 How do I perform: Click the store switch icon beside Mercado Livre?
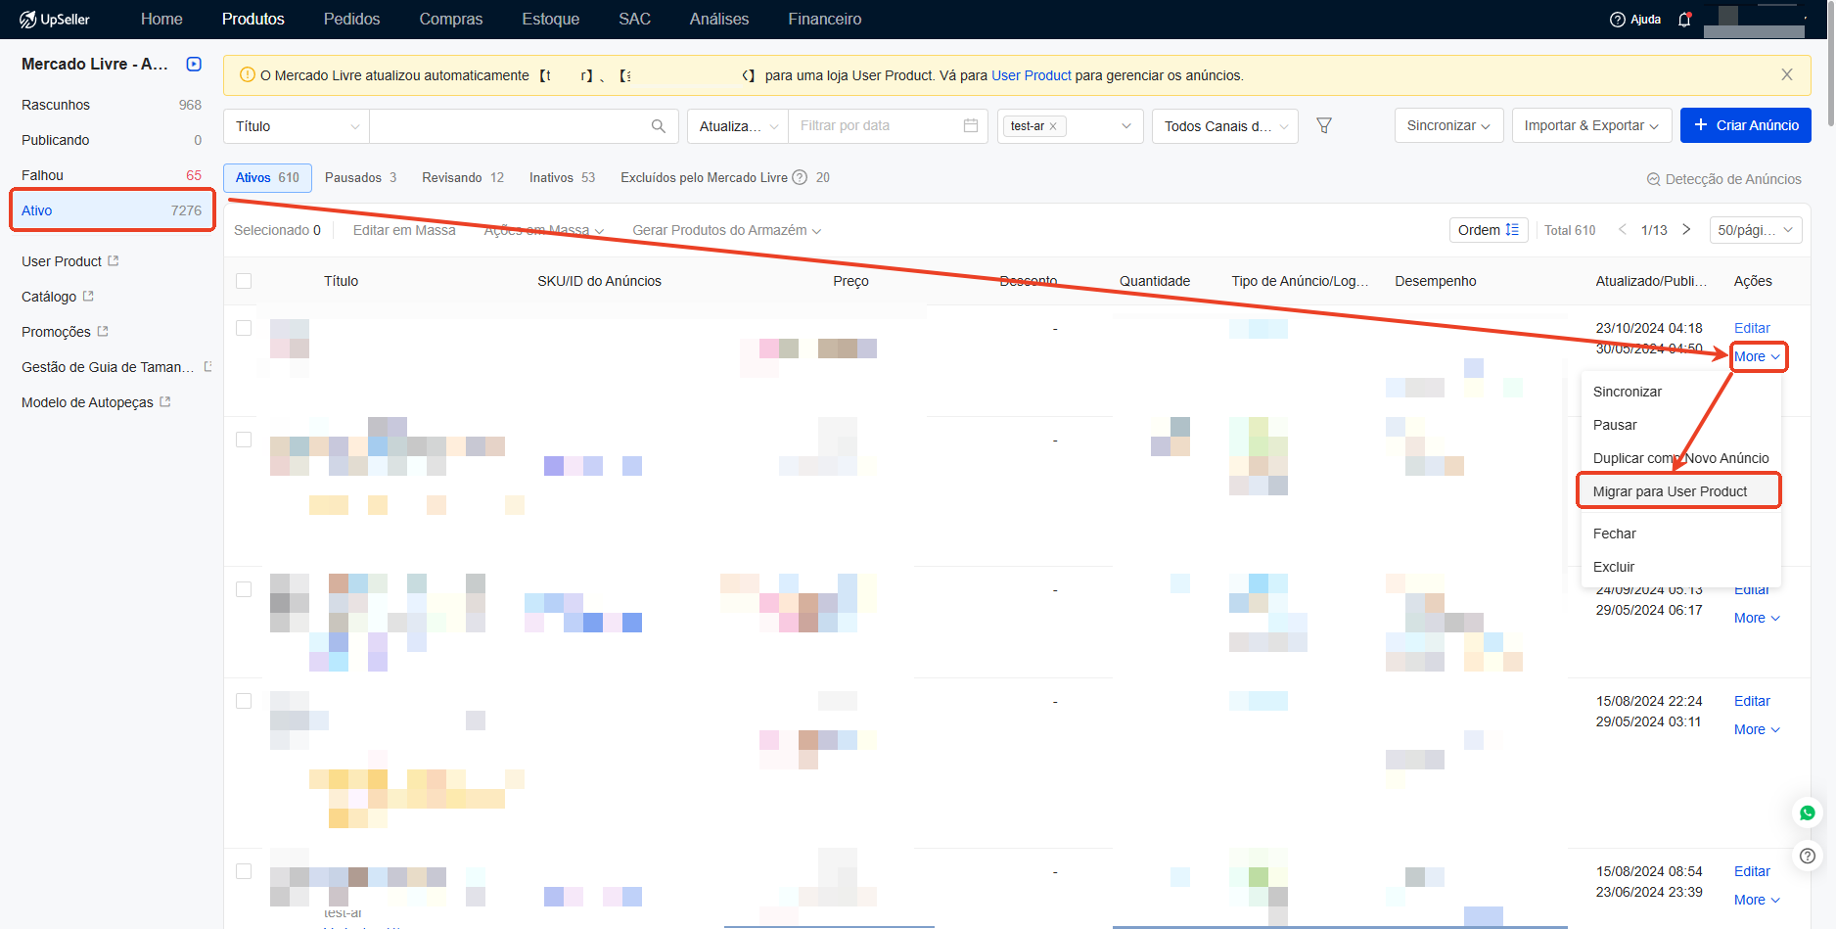click(194, 64)
